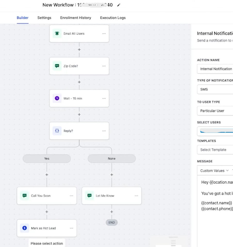
Task: Click the SMS icon on Call You Soon
Action: pyautogui.click(x=24, y=196)
